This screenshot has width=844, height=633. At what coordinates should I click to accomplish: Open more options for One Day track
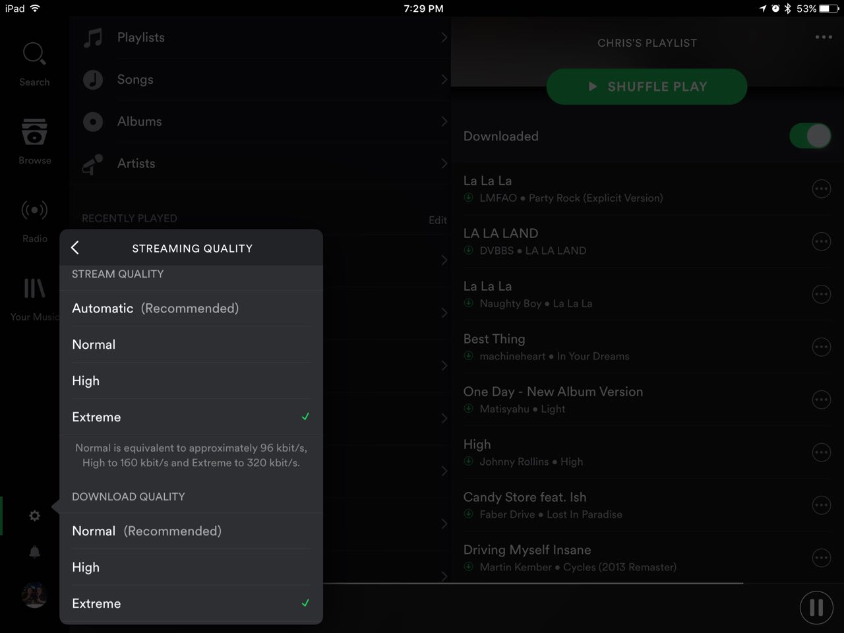click(821, 400)
